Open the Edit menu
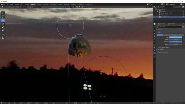The width and height of the screenshot is (185, 104). tap(8, 4)
